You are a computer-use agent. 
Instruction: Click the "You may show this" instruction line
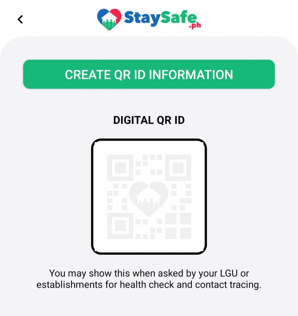pos(149,273)
